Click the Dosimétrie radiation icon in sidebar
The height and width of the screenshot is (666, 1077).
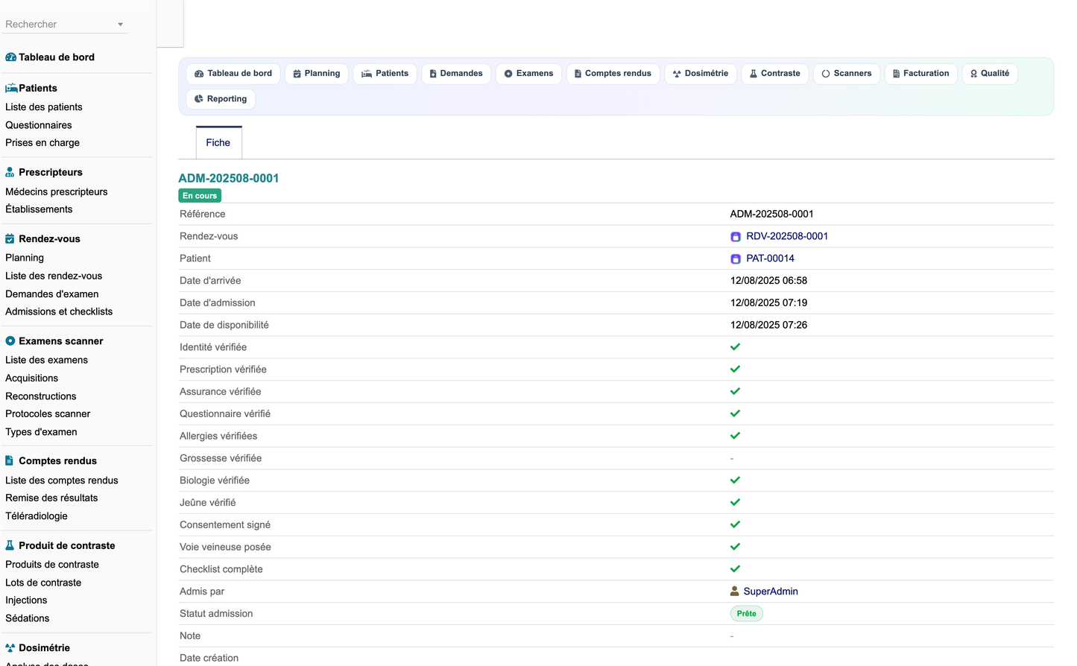[10, 648]
